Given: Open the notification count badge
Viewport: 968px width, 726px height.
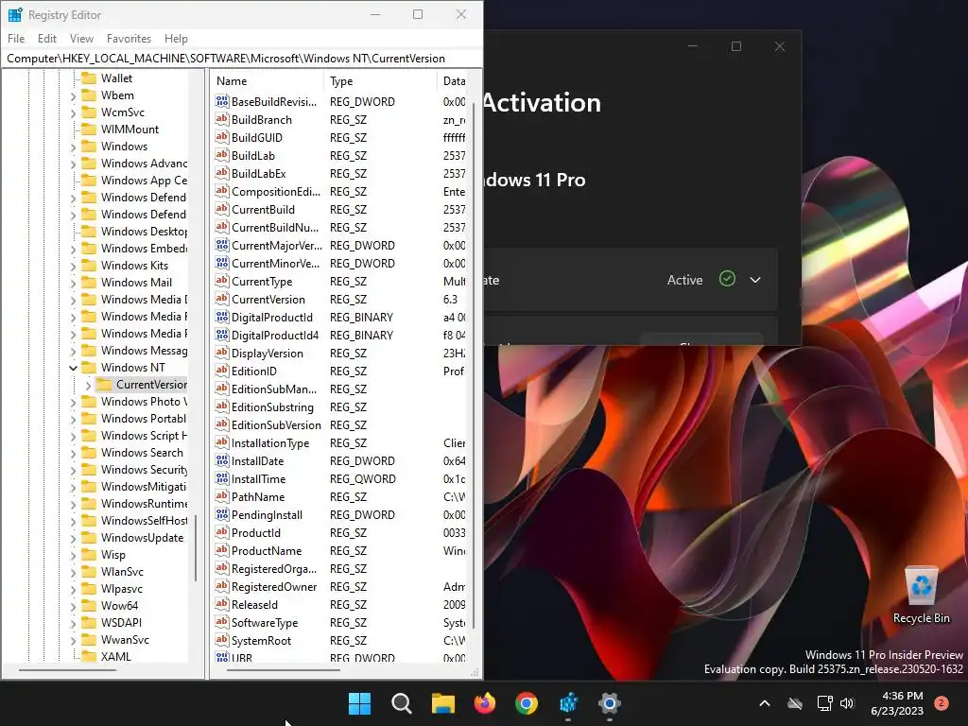Looking at the screenshot, I should point(942,703).
